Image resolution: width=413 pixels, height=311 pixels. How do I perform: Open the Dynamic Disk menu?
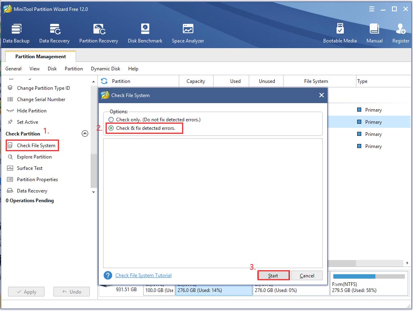pyautogui.click(x=106, y=69)
